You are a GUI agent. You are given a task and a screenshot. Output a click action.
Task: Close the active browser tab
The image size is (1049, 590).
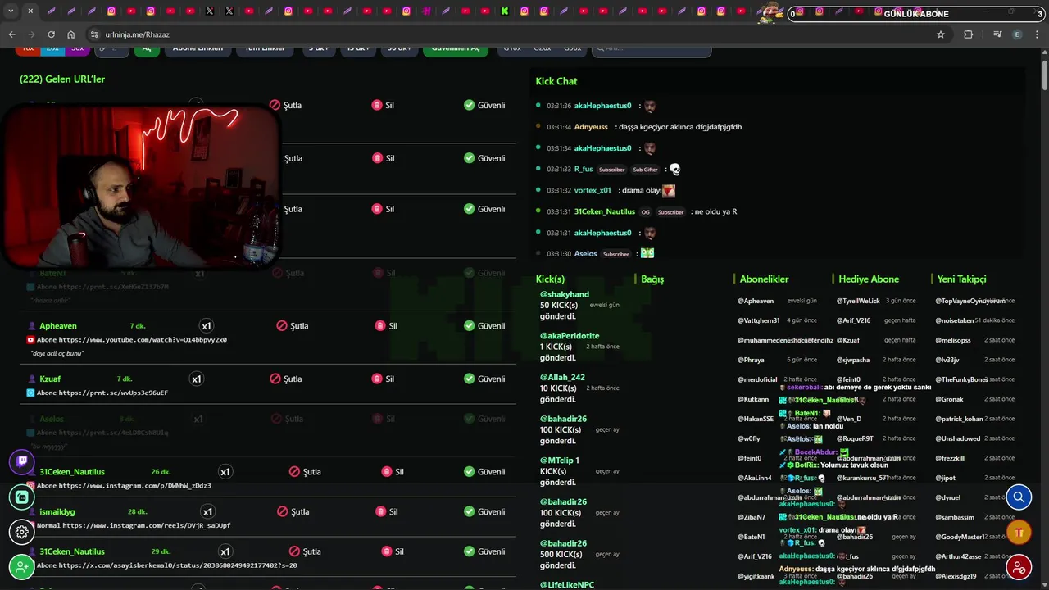pyautogui.click(x=30, y=11)
